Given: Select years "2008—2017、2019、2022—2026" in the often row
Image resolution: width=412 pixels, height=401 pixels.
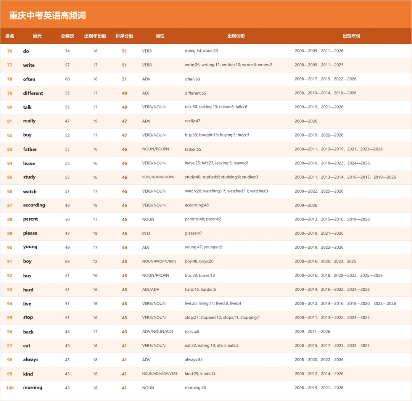Looking at the screenshot, I should (325, 79).
